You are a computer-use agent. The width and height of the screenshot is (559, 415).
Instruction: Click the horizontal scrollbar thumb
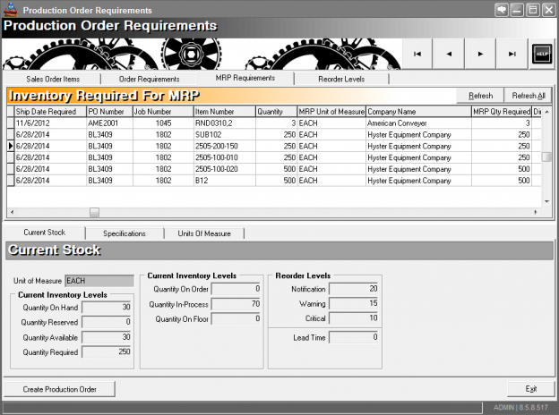coord(94,213)
